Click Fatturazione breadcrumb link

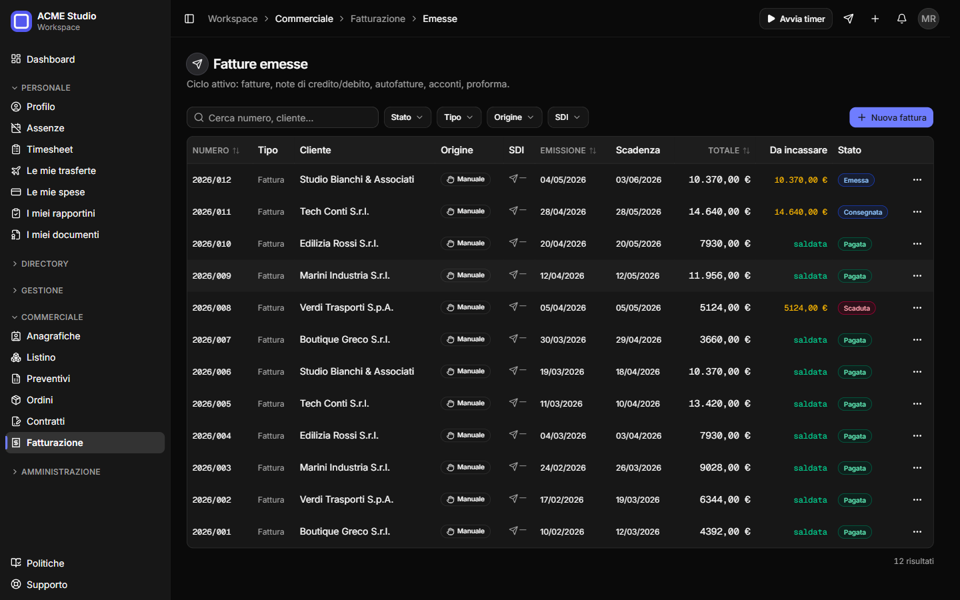pos(378,19)
